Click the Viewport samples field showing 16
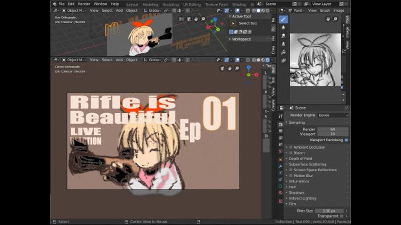401x225 pixels. click(x=332, y=134)
